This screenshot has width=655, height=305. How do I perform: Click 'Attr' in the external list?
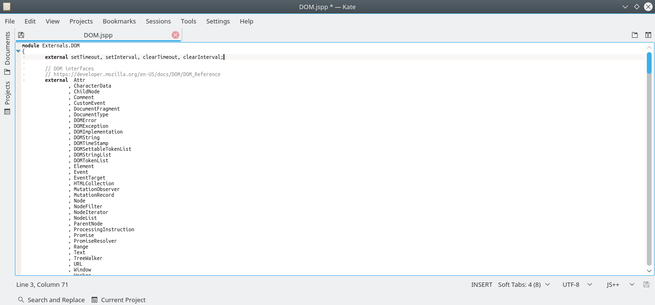(80, 80)
